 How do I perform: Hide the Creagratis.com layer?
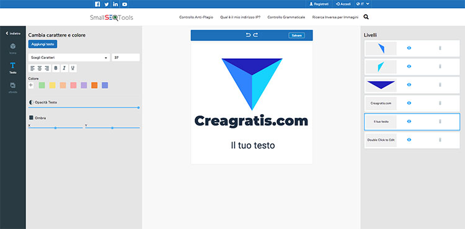[x=409, y=103]
